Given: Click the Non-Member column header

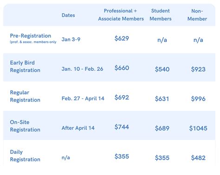Looking at the screenshot, I should (x=197, y=15).
